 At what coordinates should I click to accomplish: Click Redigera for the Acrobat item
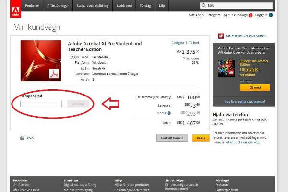[x=178, y=43]
